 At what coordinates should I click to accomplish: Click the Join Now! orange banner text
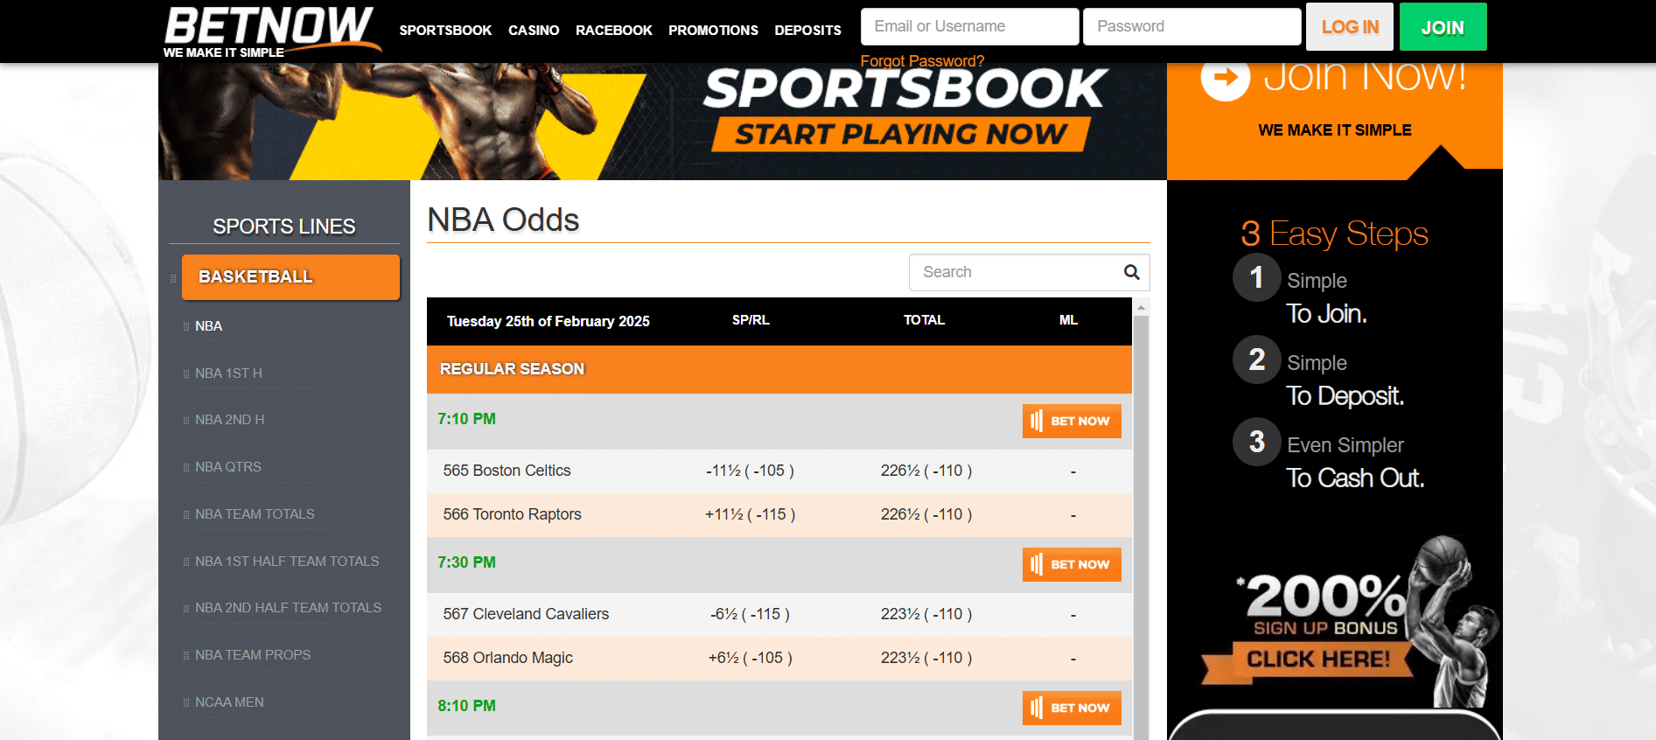point(1365,77)
